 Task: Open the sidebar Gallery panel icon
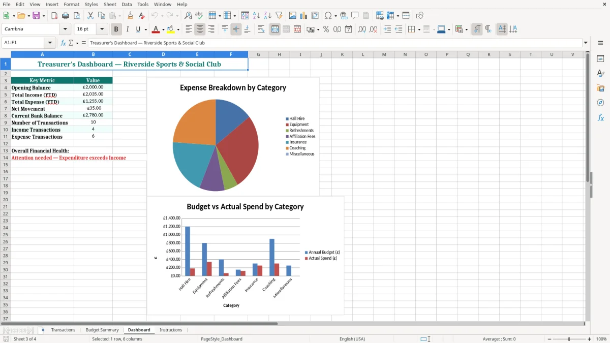pyautogui.click(x=600, y=88)
